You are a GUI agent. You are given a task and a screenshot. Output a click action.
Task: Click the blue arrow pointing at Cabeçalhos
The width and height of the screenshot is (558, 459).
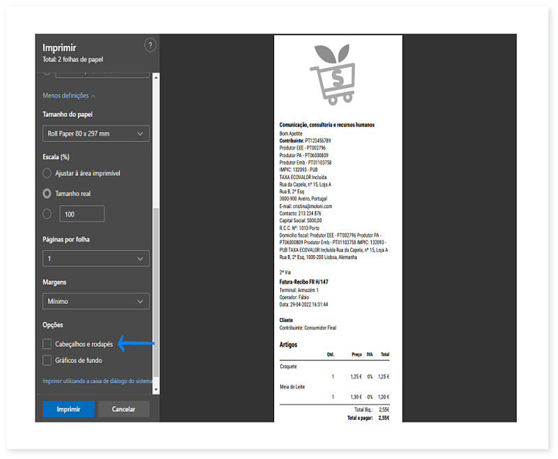[x=135, y=343]
